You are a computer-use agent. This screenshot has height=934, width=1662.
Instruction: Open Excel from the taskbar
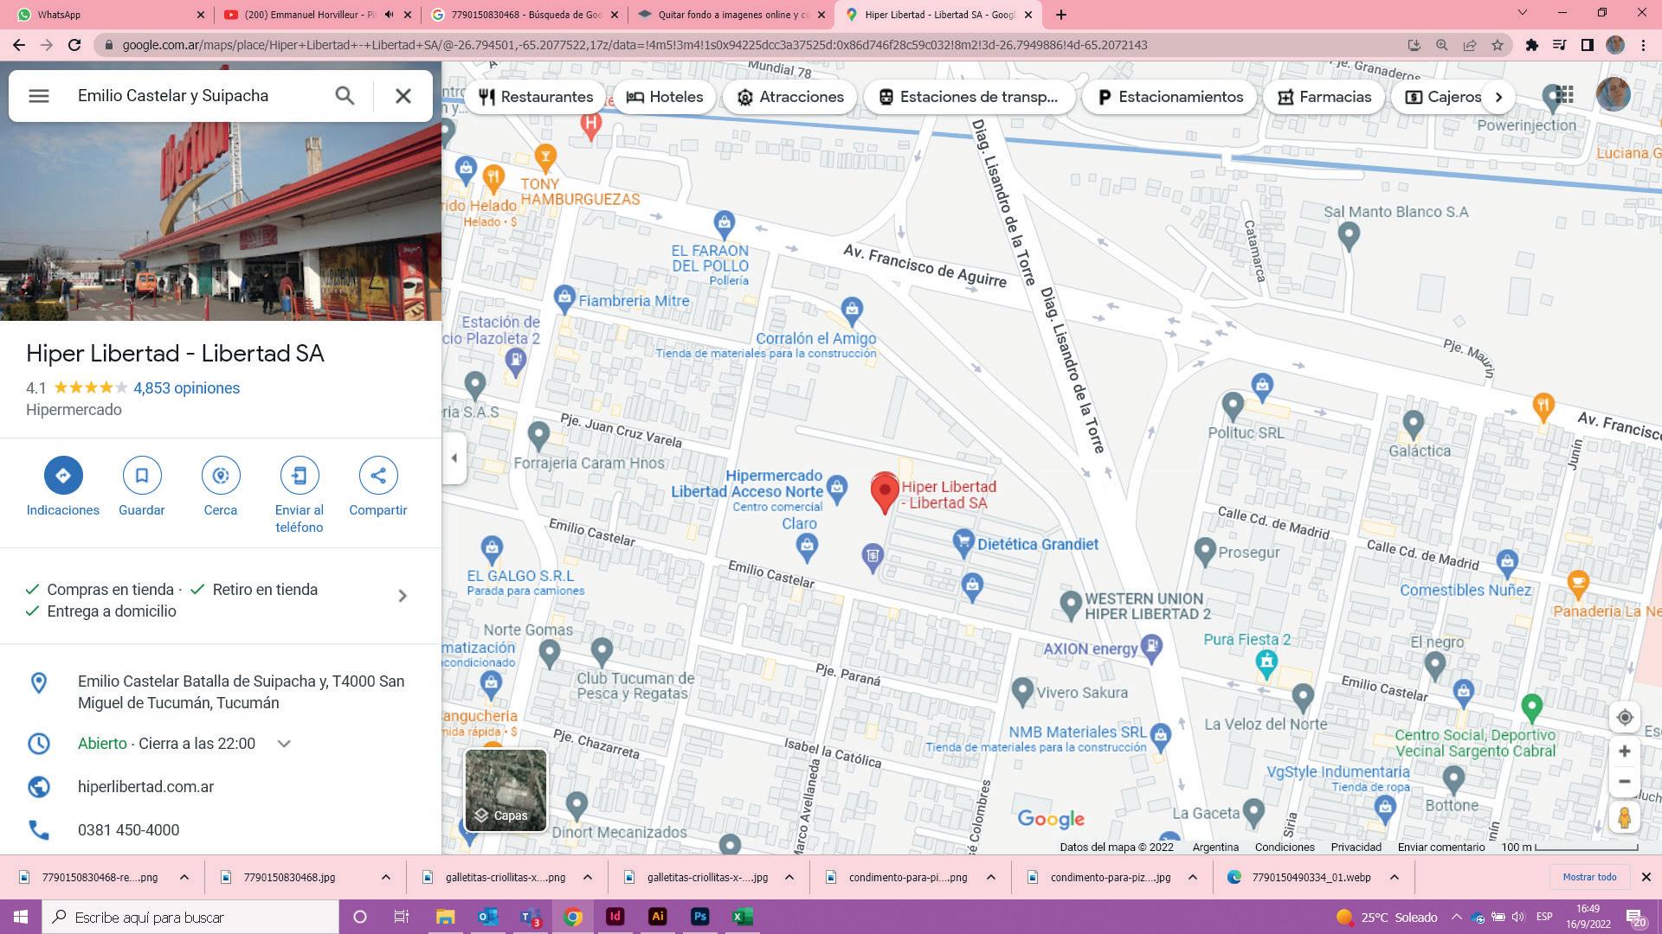coord(742,917)
